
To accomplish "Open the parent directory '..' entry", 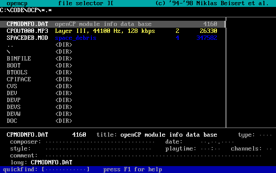I will click(10, 45).
